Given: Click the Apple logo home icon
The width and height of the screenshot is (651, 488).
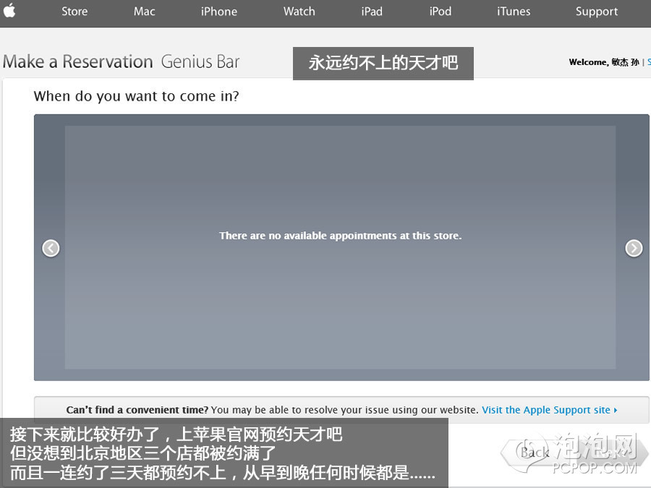Looking at the screenshot, I should 9,10.
